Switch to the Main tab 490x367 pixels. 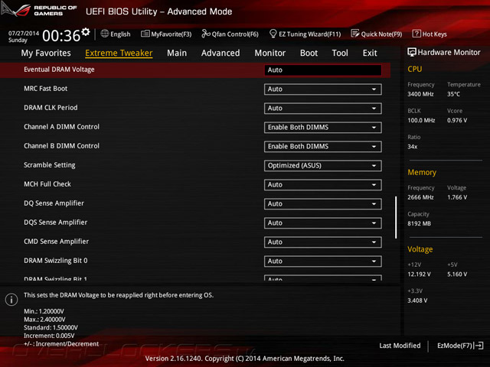[177, 53]
